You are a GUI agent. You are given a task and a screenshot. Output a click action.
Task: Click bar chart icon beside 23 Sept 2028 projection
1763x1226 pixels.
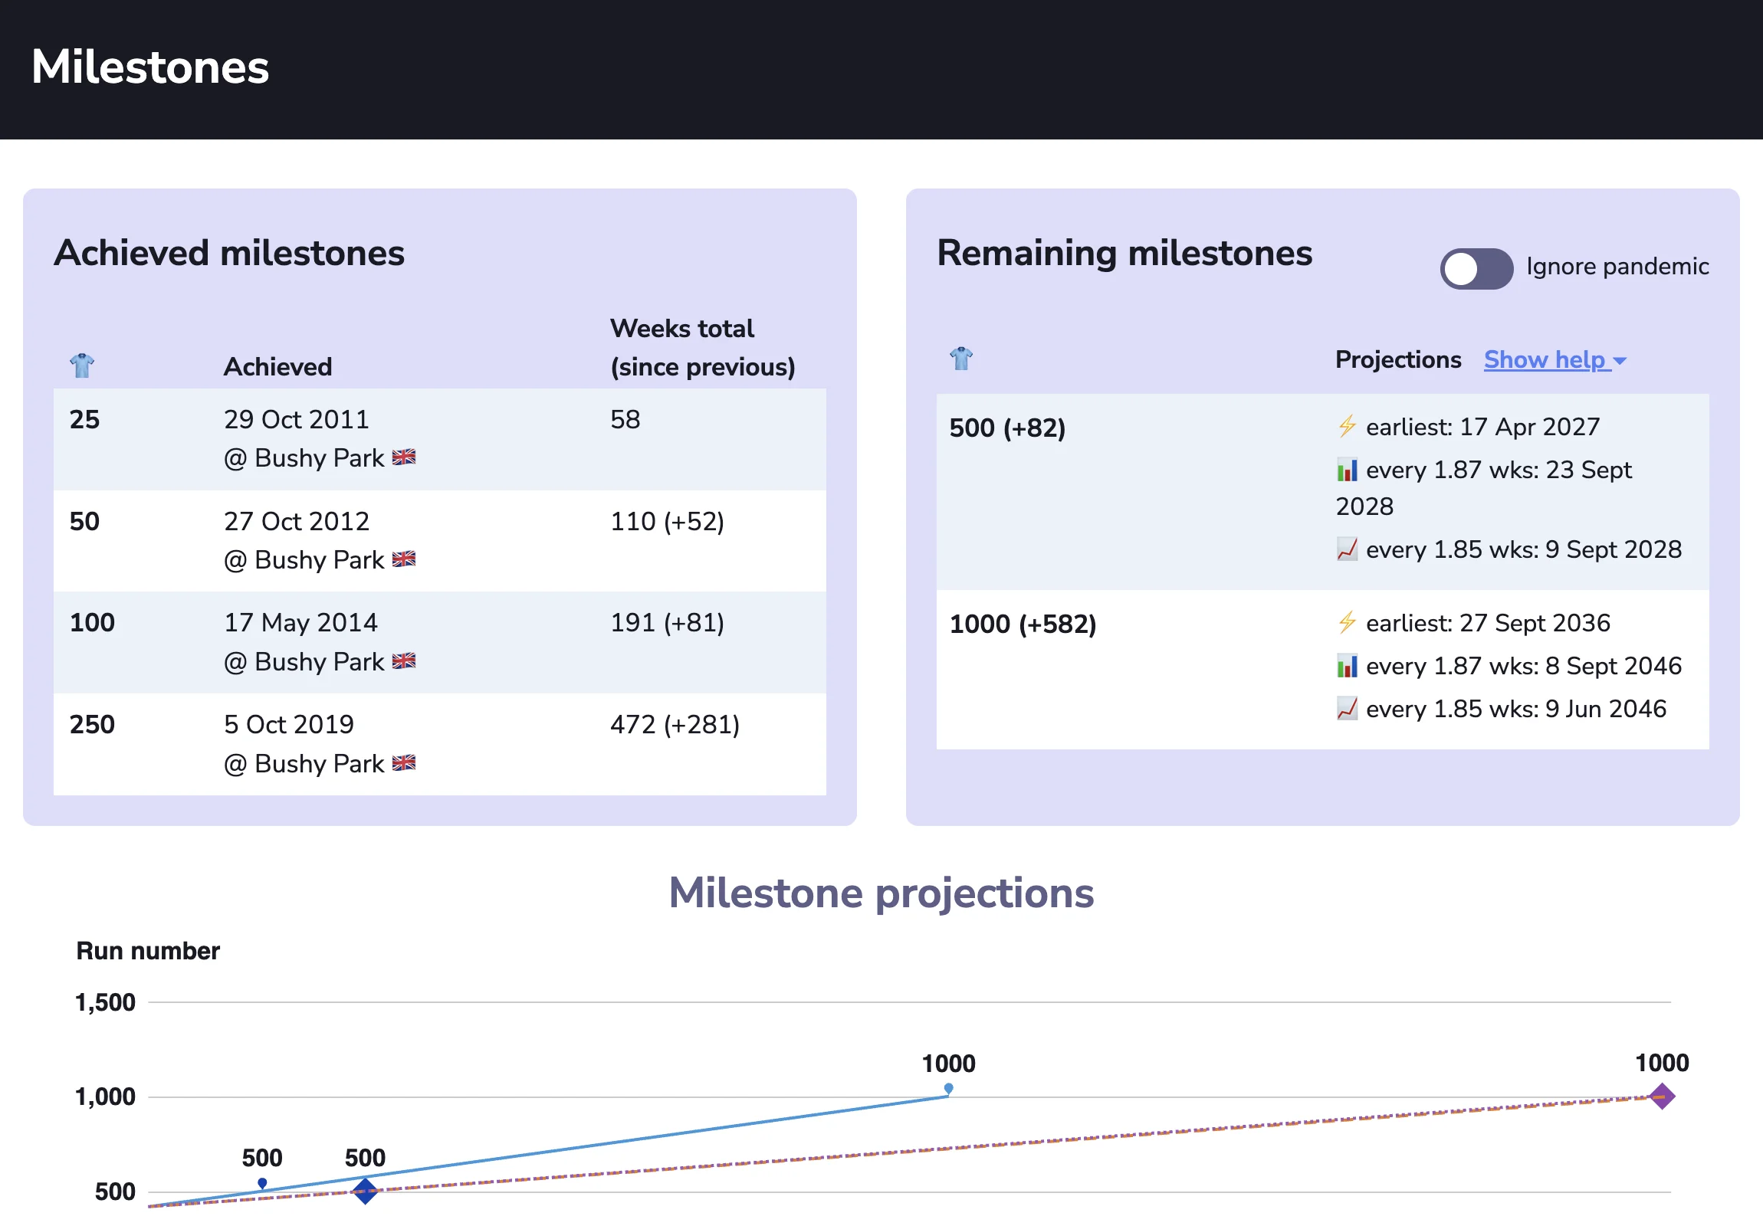tap(1346, 469)
